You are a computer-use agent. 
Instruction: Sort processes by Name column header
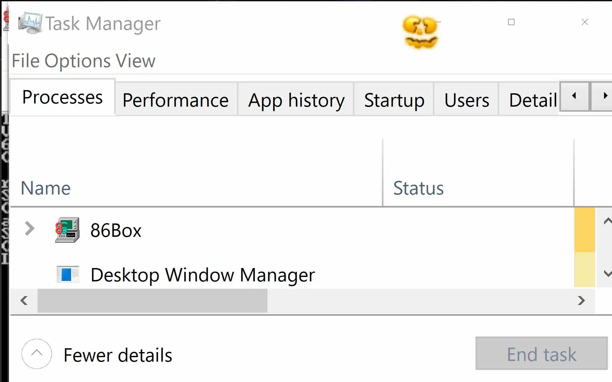click(46, 188)
